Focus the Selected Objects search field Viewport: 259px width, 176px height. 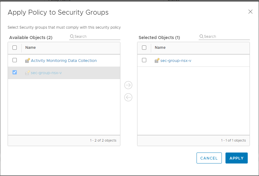click(226, 37)
